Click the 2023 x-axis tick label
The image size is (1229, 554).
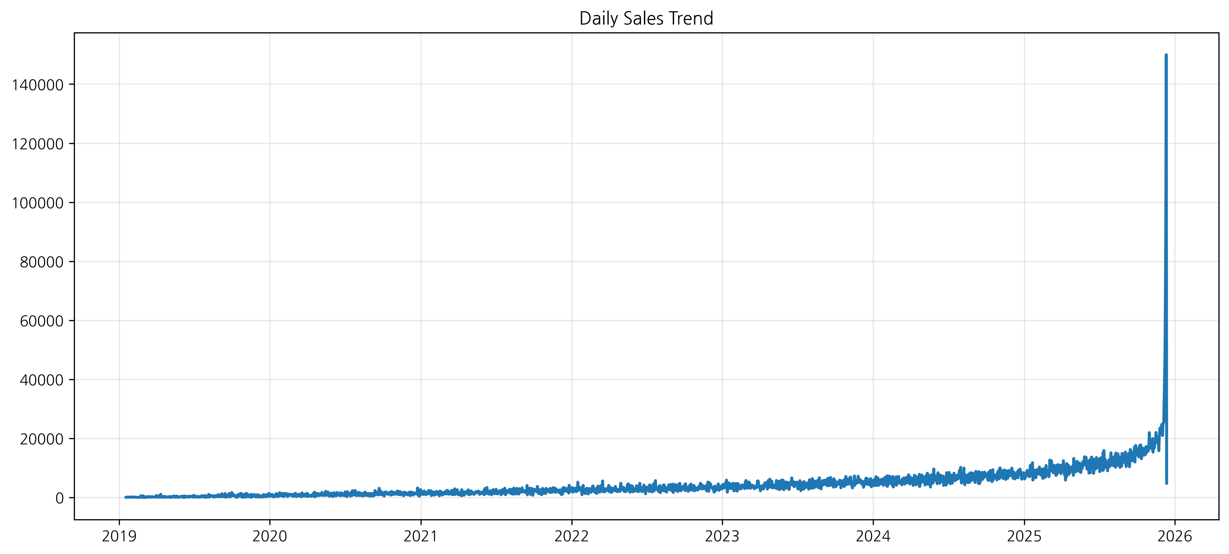coord(722,536)
